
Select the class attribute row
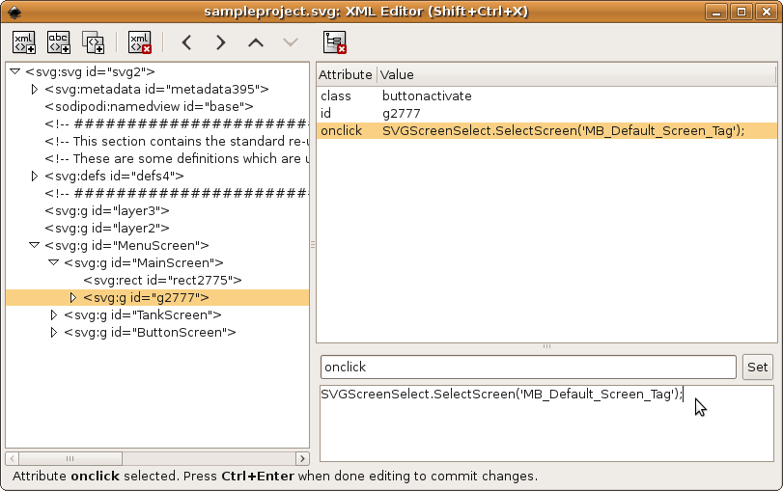(546, 95)
